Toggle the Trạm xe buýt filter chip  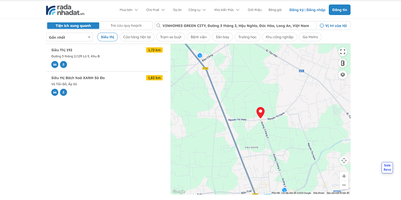pyautogui.click(x=170, y=37)
